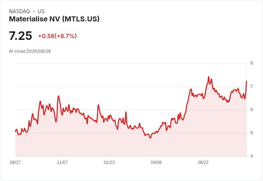The image size is (263, 181).
Task: Click the chart's highest peak near July
Action: pos(209,77)
